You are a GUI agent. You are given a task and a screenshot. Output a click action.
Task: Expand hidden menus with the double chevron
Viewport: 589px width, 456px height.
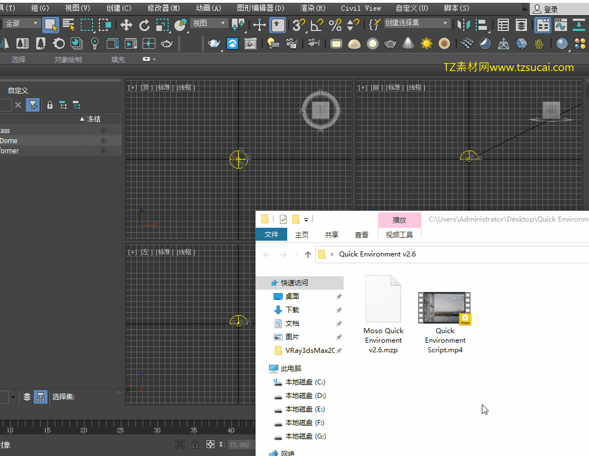[x=524, y=8]
